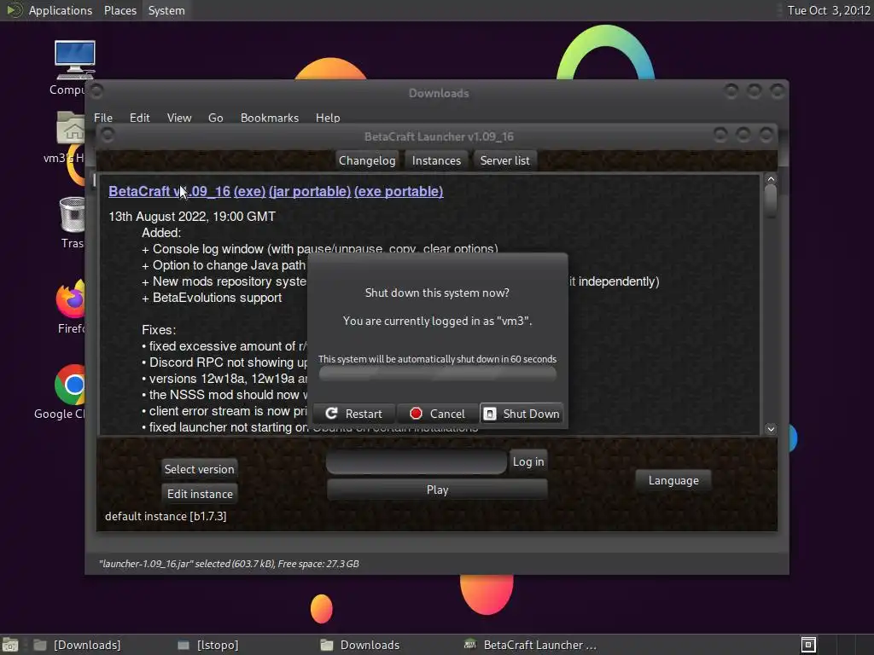
Task: Open the Go menu in Downloads window
Action: [216, 118]
